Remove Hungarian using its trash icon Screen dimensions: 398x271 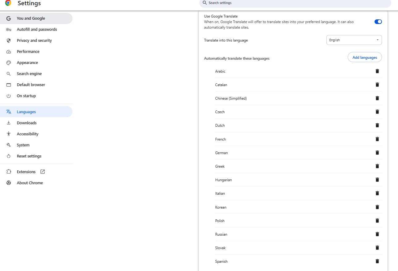377,180
